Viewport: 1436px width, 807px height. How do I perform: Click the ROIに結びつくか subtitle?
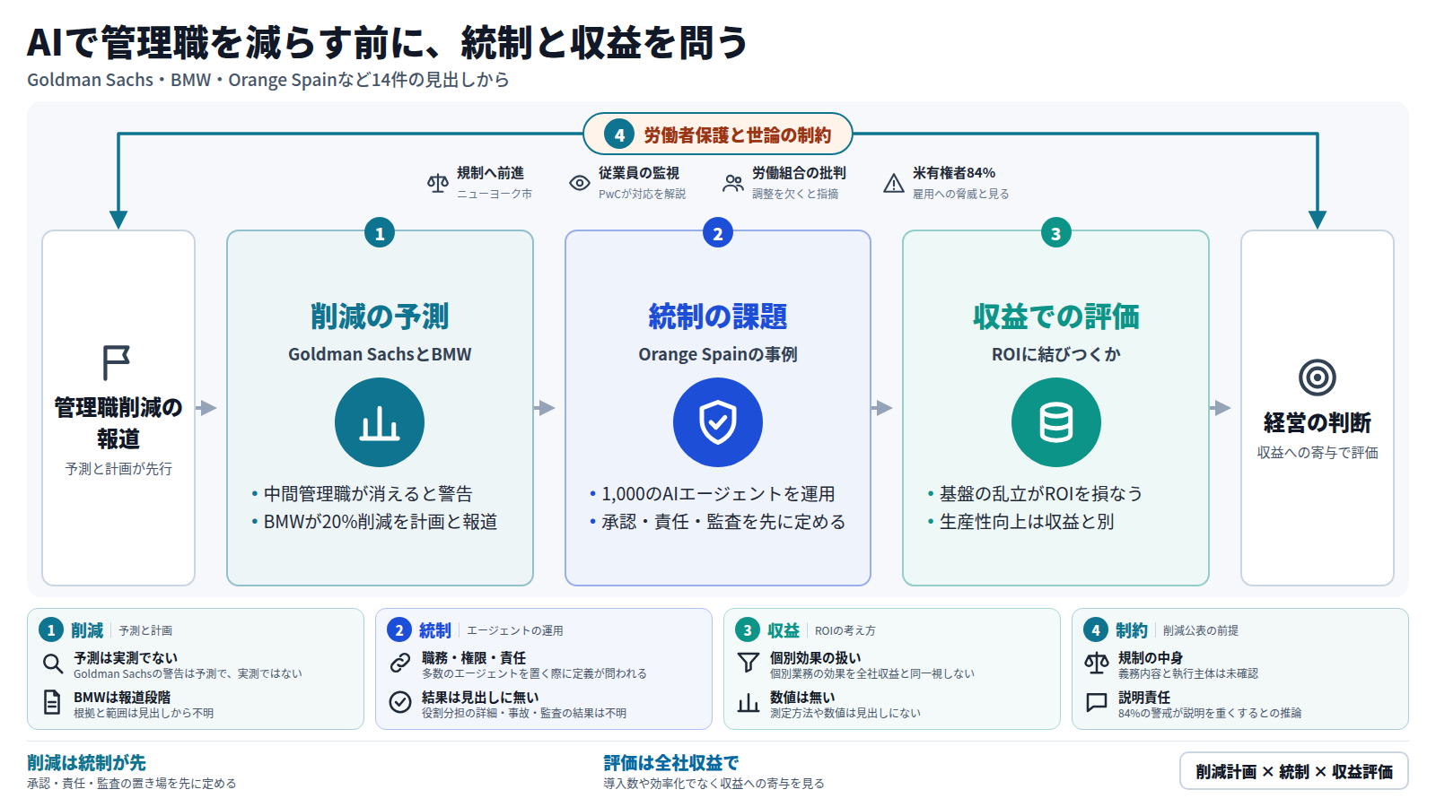point(1056,354)
